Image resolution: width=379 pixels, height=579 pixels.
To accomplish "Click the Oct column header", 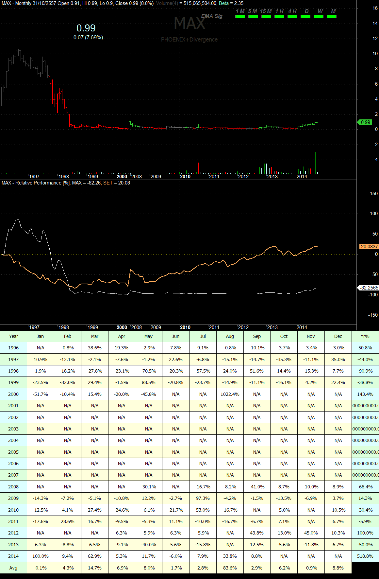I will (x=284, y=336).
